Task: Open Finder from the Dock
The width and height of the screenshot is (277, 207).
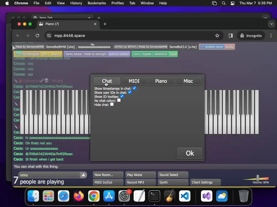Action: (x=33, y=196)
